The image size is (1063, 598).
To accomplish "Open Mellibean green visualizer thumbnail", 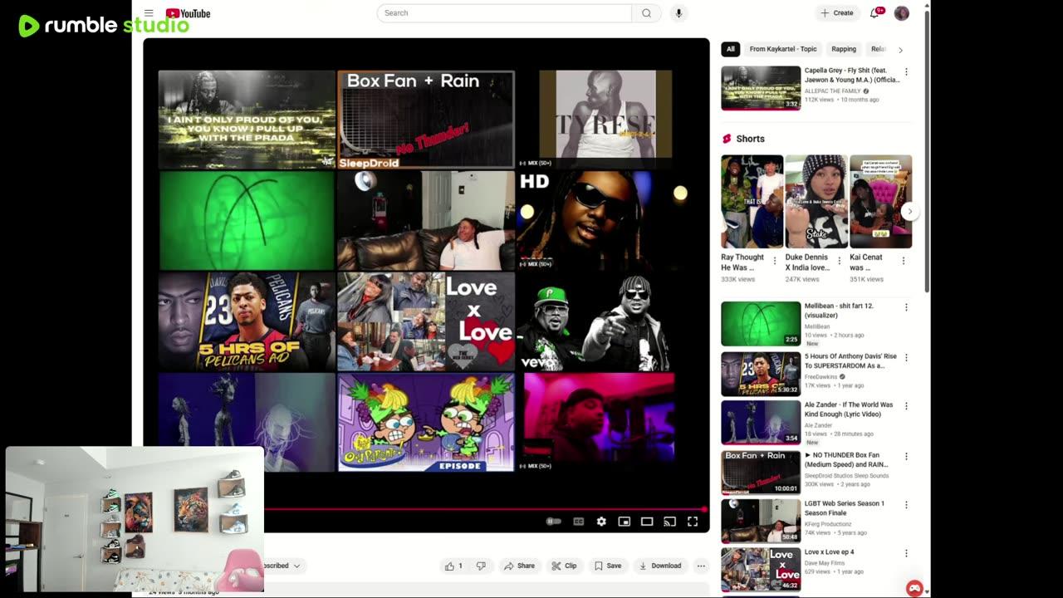I will coord(761,324).
